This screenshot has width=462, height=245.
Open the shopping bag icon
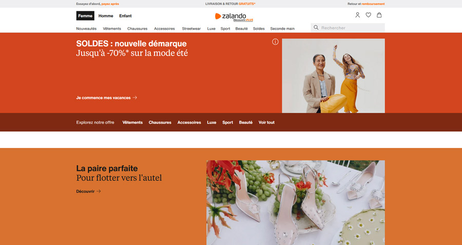(379, 15)
